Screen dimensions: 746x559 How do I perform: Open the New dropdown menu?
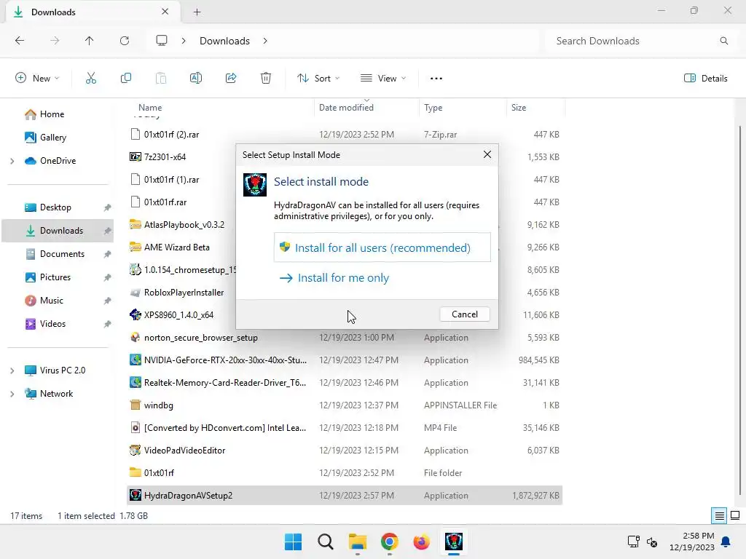coord(38,79)
